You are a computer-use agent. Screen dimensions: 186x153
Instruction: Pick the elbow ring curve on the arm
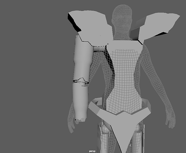[x=81, y=81]
